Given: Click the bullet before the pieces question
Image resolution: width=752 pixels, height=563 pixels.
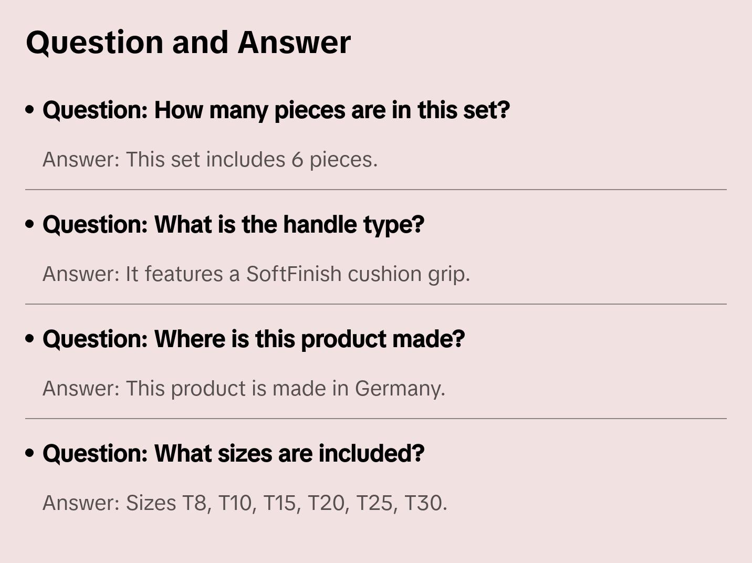Looking at the screenshot, I should 30,110.
